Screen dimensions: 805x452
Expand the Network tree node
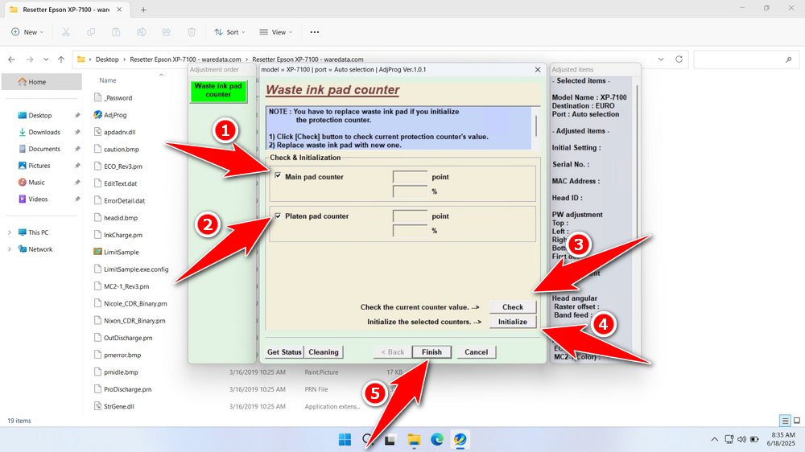click(9, 249)
